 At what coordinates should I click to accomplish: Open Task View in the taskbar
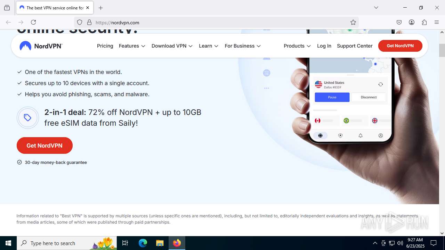tap(125, 243)
